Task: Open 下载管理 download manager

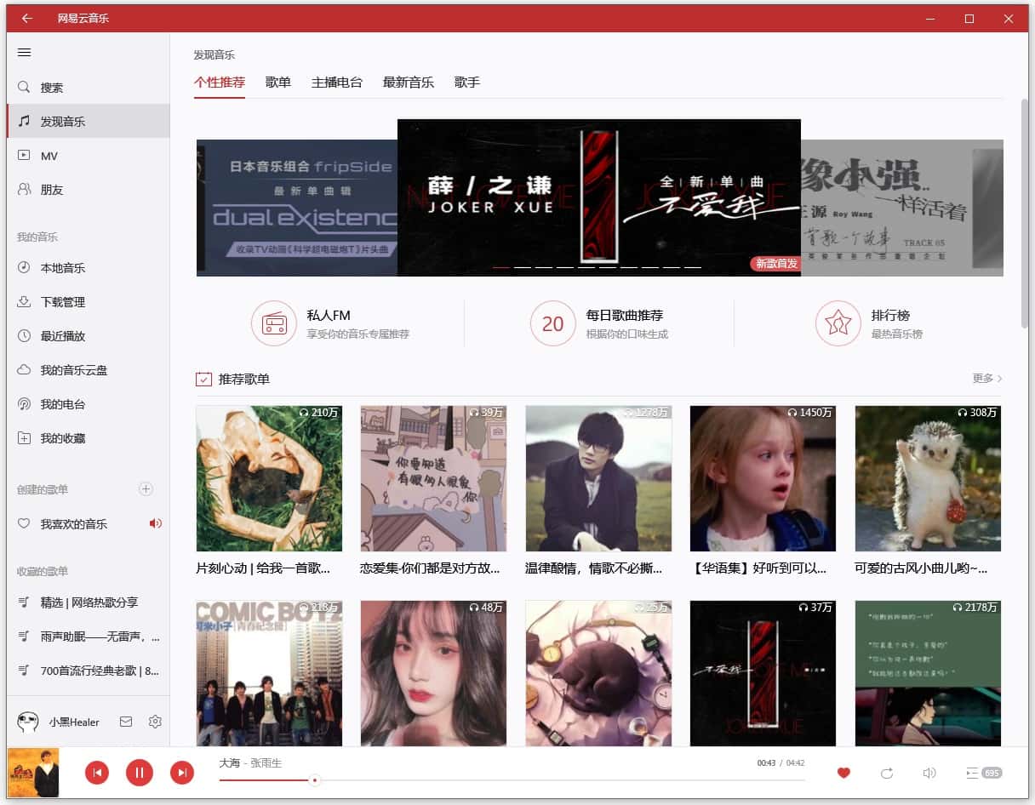Action: click(88, 302)
